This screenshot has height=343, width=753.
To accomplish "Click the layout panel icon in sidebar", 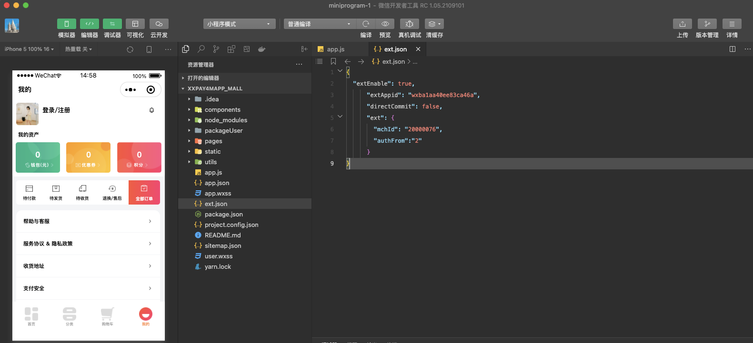I will point(247,49).
